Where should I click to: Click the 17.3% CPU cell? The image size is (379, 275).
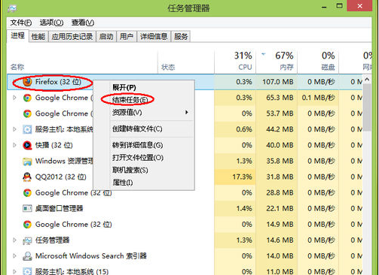pos(235,177)
